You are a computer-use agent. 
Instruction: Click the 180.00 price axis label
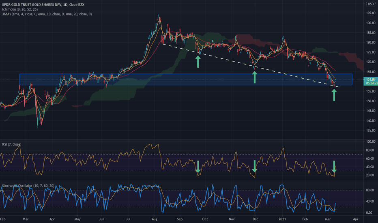[x=371, y=43]
